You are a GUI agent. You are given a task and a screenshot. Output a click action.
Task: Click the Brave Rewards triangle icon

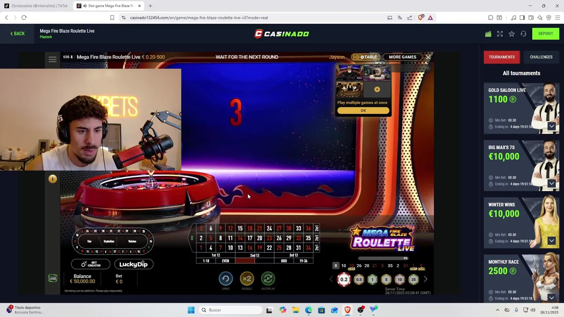click(430, 18)
